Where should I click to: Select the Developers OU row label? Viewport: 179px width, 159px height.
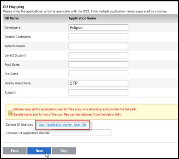point(12,28)
